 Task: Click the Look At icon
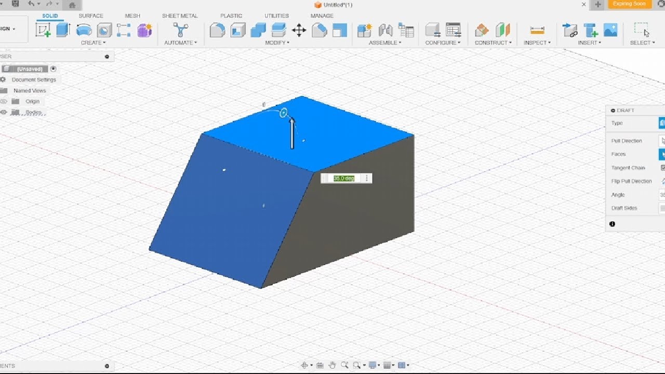[320, 365]
